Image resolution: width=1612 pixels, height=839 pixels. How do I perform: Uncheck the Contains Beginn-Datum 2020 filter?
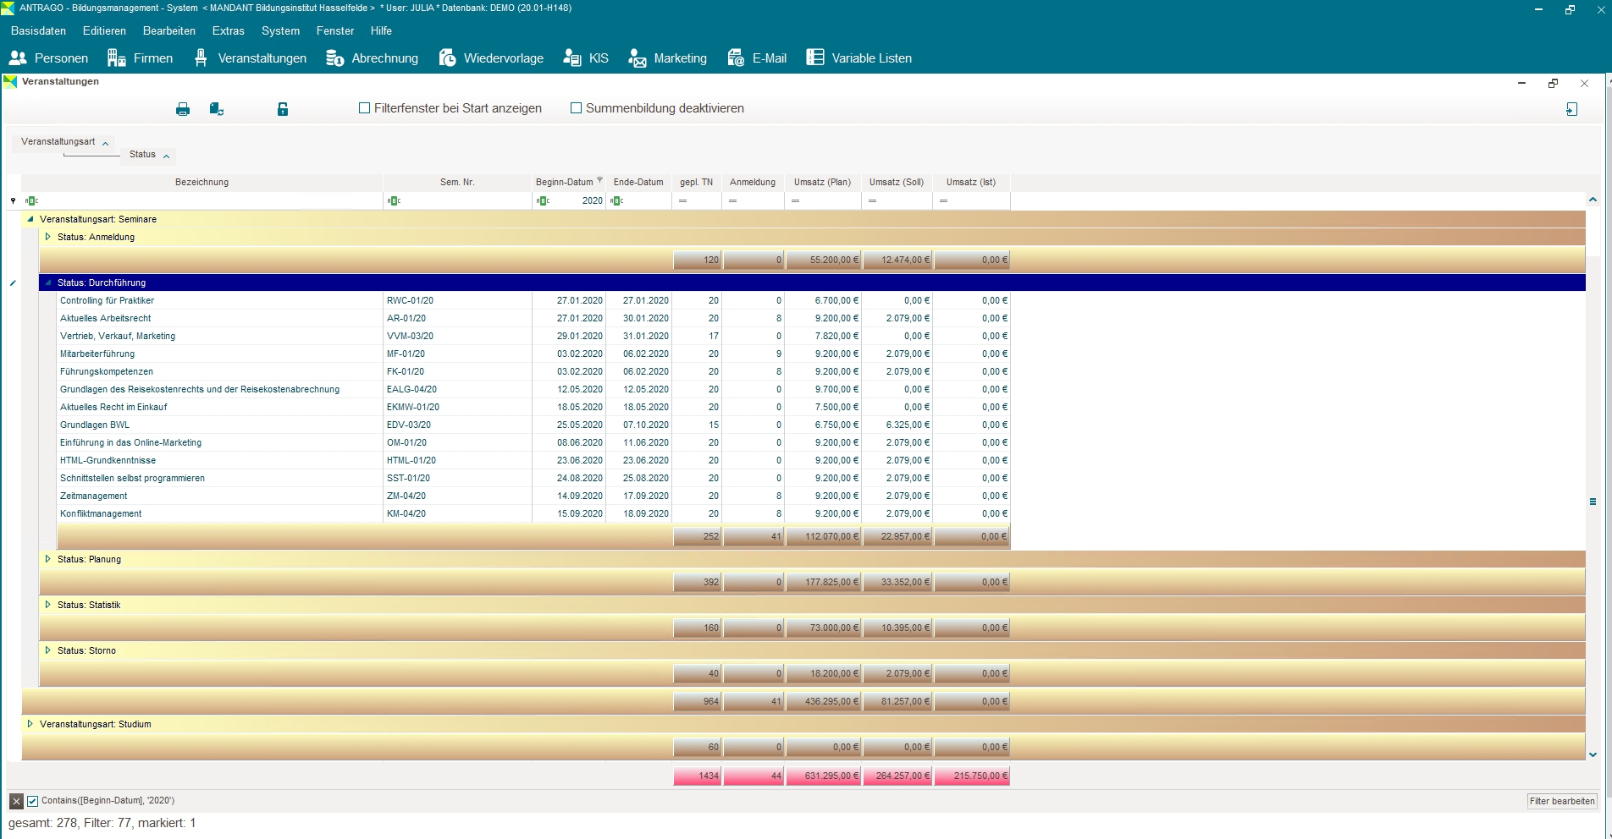click(x=33, y=801)
